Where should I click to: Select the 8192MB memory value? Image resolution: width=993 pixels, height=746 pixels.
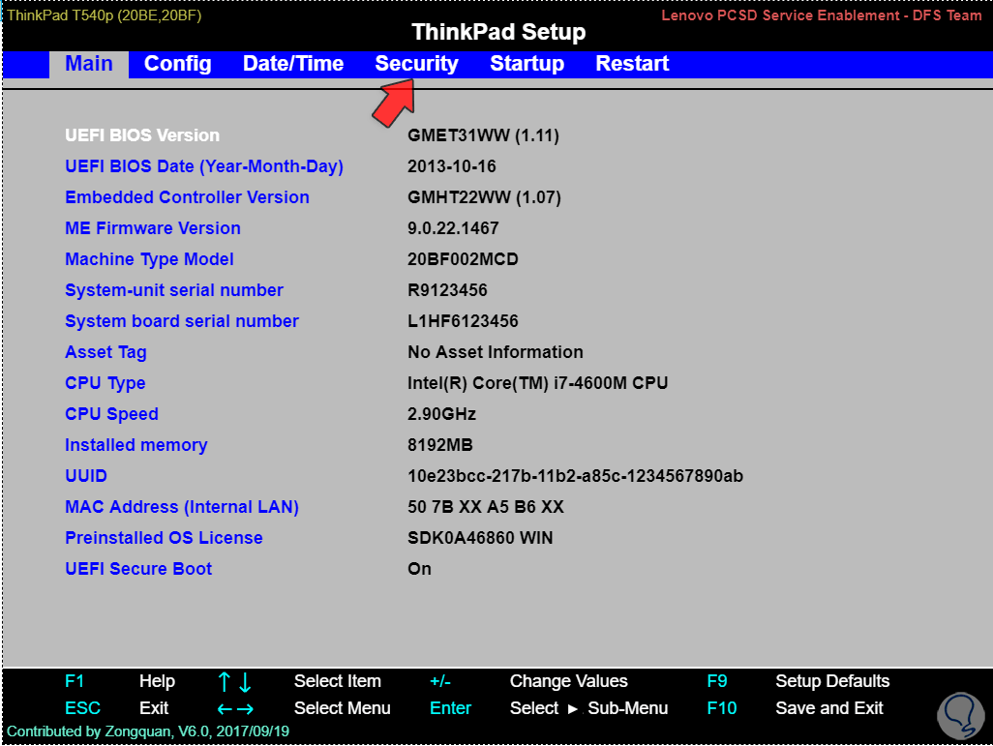[440, 446]
